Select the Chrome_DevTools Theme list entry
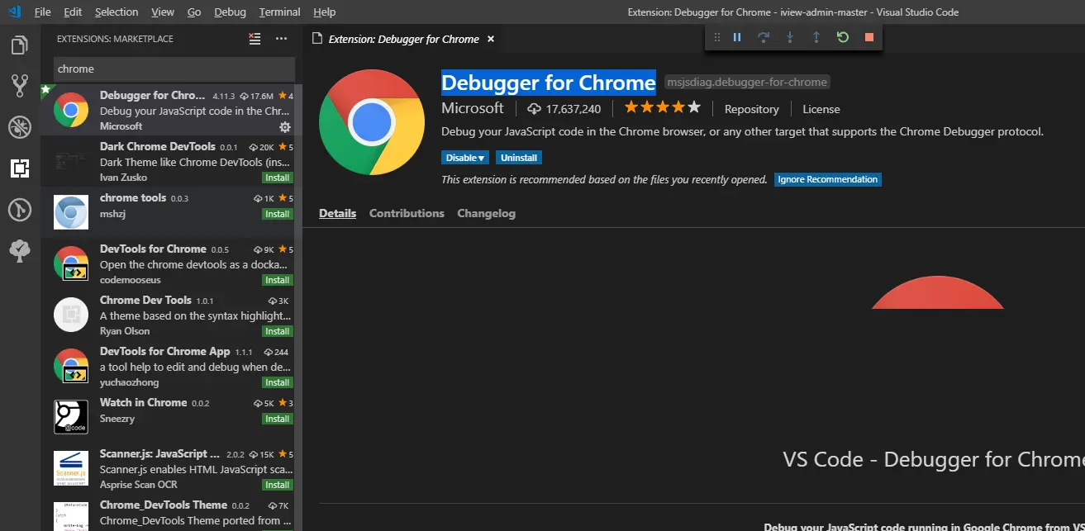 (x=168, y=513)
